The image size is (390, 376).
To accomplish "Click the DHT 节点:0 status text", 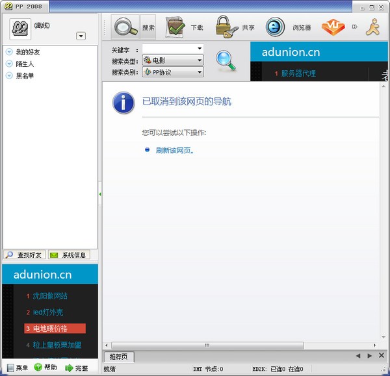I will pos(208,369).
